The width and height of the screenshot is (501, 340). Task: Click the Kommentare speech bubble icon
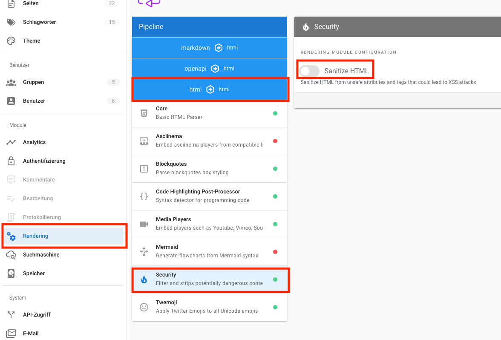[11, 180]
